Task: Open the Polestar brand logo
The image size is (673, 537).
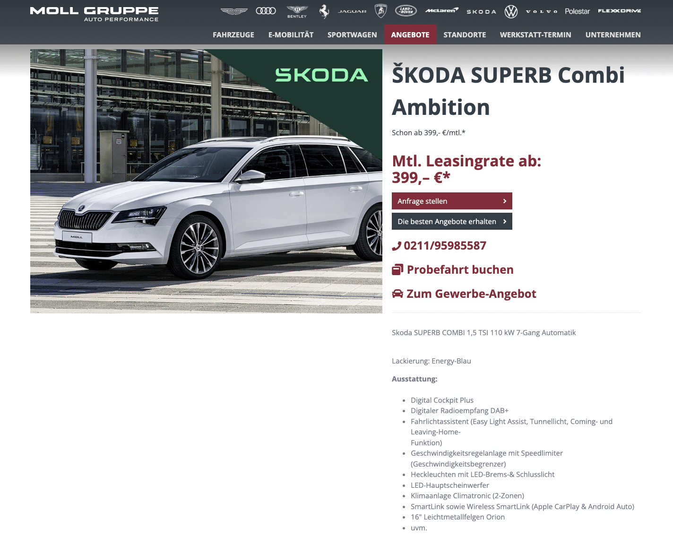Action: (x=577, y=11)
